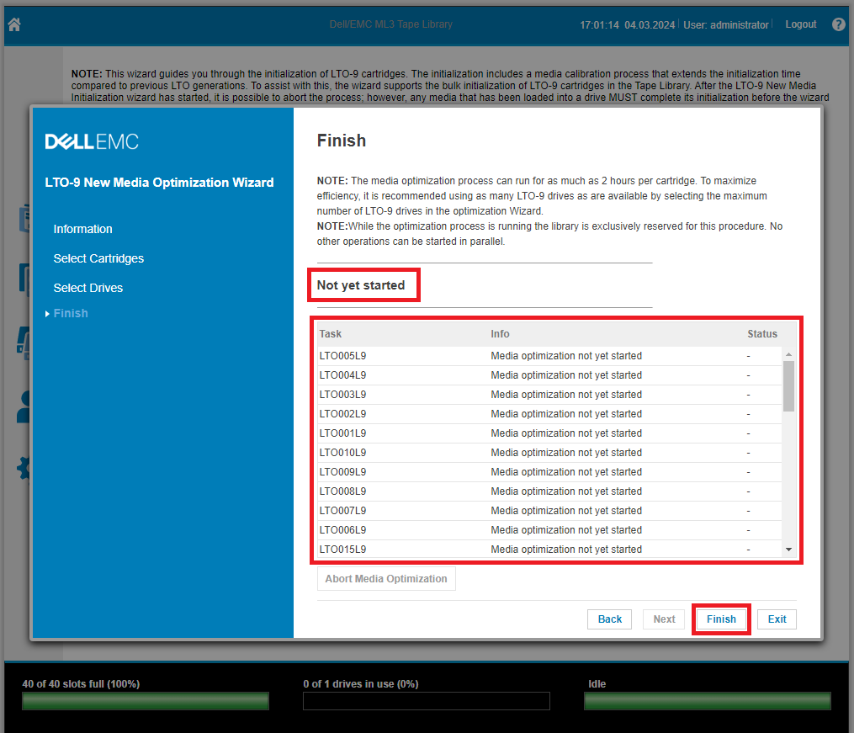The height and width of the screenshot is (733, 854).
Task: Click the Task column header
Action: point(331,334)
